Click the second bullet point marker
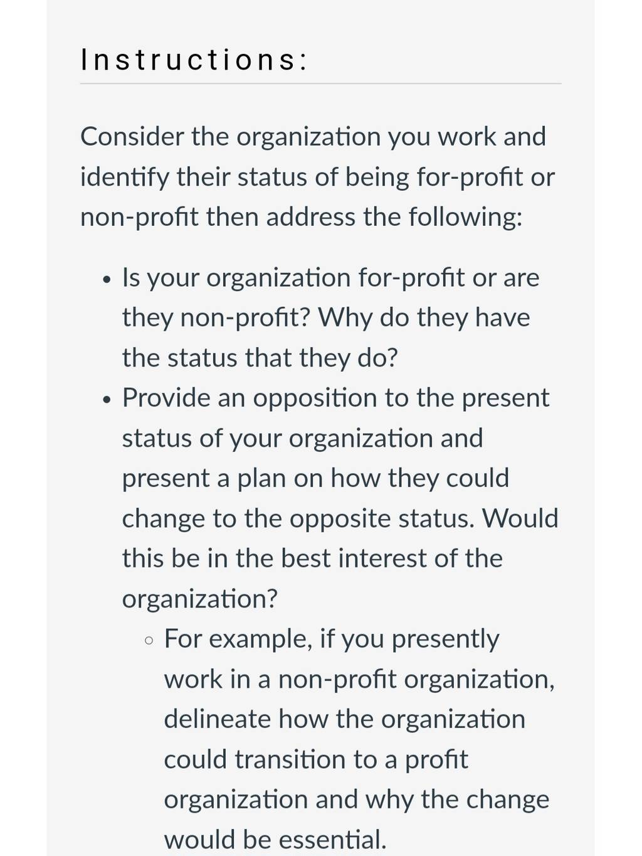This screenshot has height=856, width=642. pos(108,399)
